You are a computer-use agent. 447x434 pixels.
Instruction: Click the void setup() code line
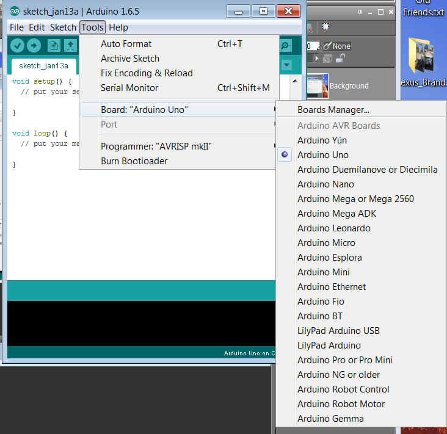click(x=43, y=82)
